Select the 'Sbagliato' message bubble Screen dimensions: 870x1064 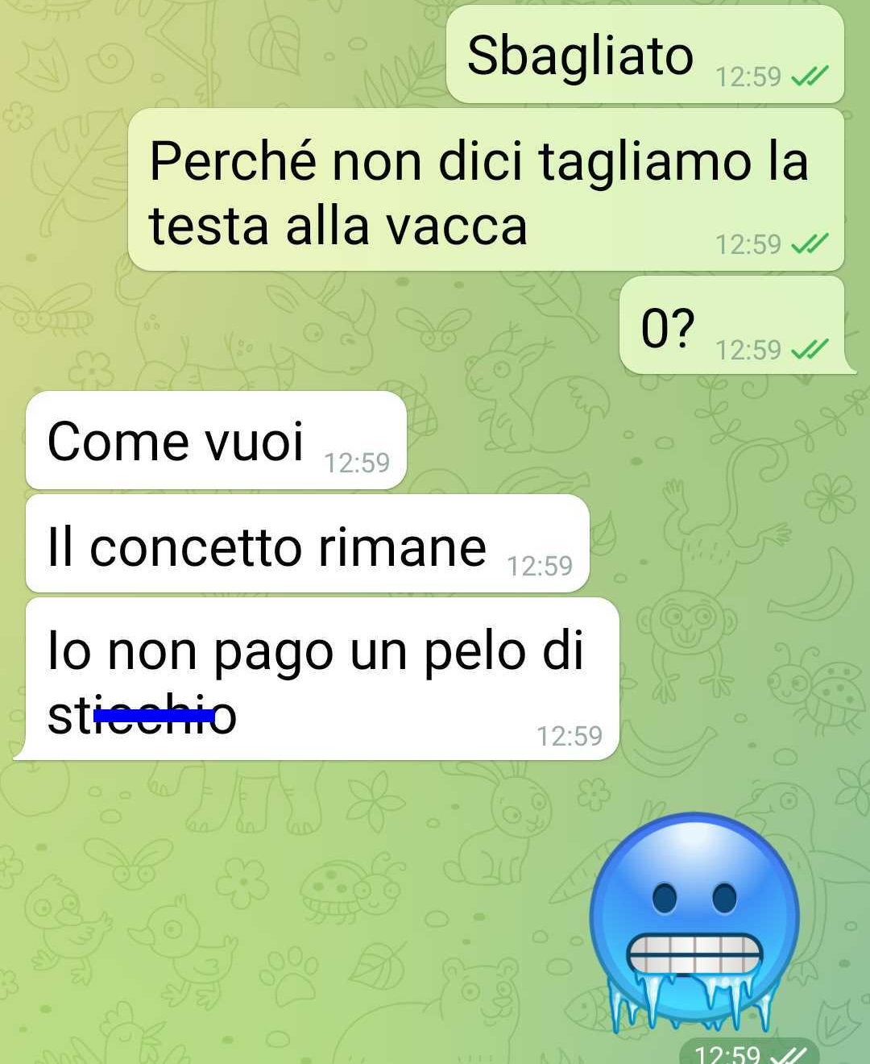pyautogui.click(x=645, y=55)
